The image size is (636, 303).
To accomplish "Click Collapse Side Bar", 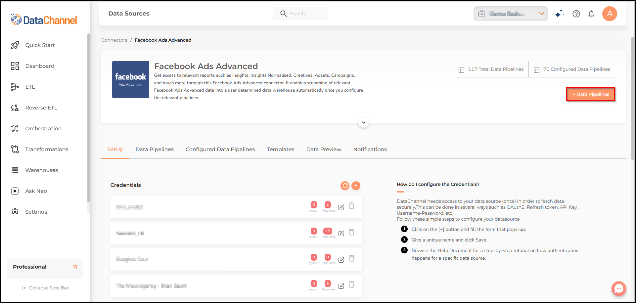I will [x=45, y=288].
